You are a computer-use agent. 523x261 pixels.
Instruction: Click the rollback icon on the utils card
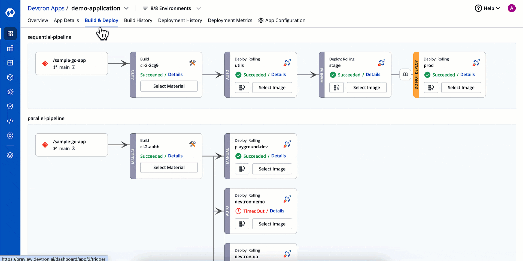coord(242,88)
